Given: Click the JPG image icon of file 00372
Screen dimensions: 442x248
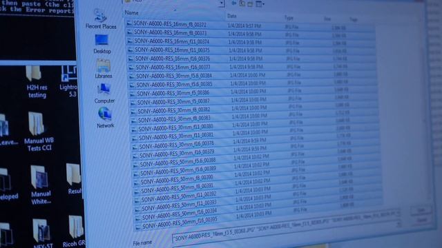Looking at the screenshot, I should click(x=129, y=23).
